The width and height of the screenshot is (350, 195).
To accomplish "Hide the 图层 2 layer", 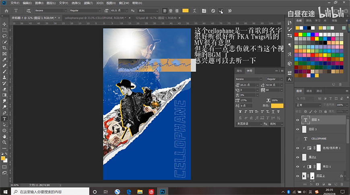I will (x=298, y=176).
